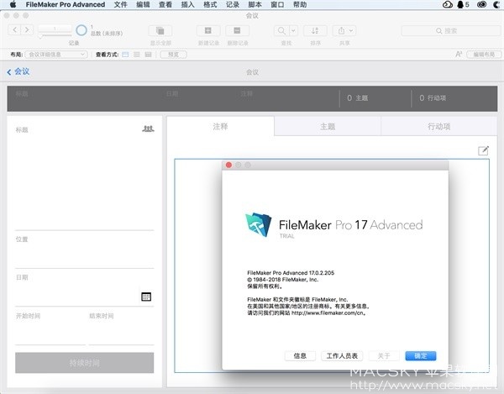Switch to the 行动项 tab
504x394 pixels.
[x=438, y=126]
